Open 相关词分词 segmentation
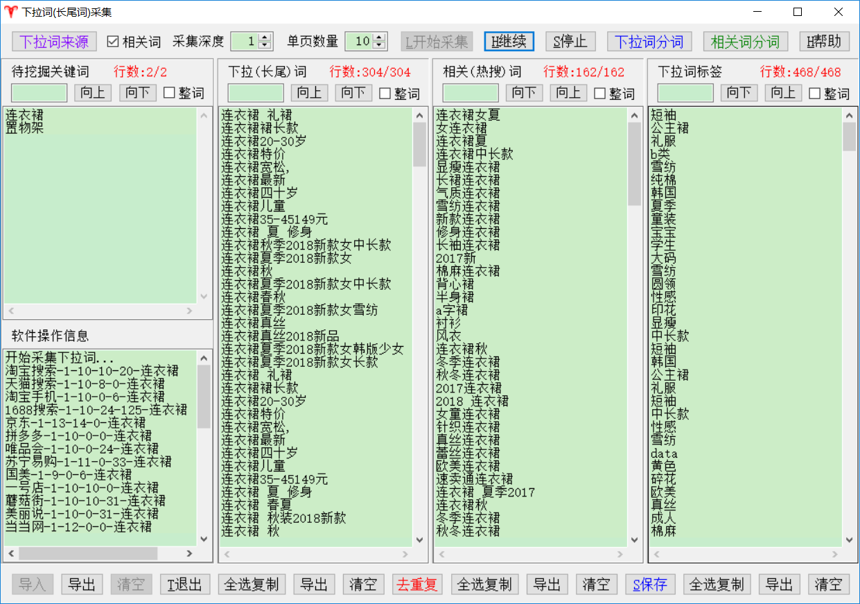Viewport: 860px width, 604px height. [x=745, y=42]
